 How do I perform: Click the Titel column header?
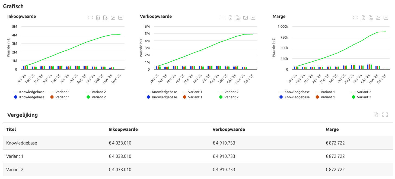[11, 129]
